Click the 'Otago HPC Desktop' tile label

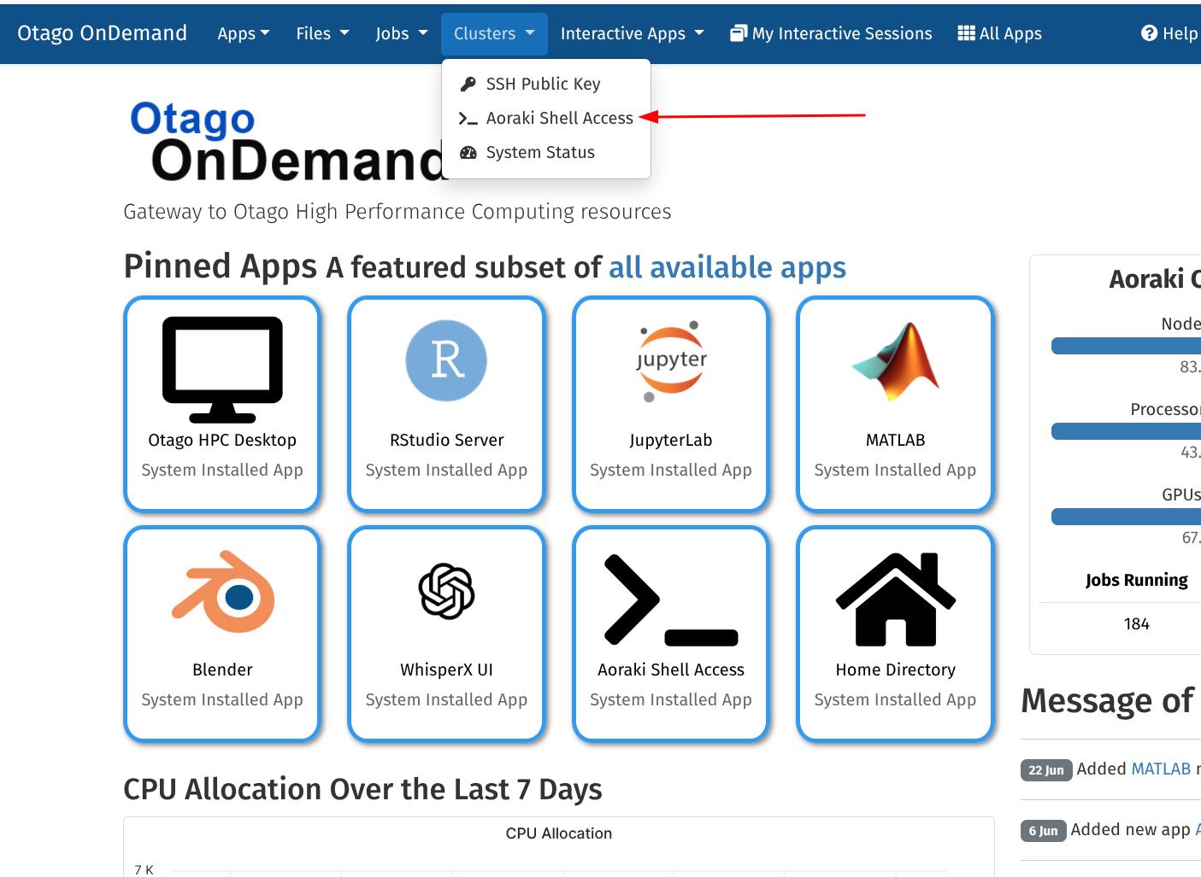coord(222,440)
